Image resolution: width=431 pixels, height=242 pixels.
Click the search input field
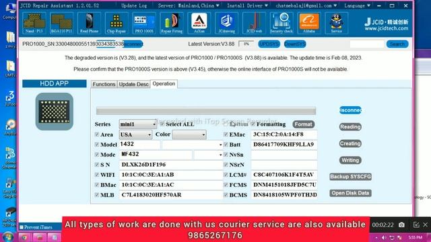[367, 44]
